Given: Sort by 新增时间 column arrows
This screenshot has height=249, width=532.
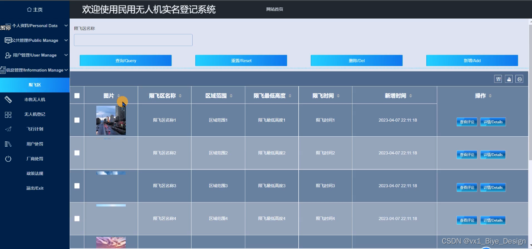Looking at the screenshot, I should pyautogui.click(x=411, y=96).
